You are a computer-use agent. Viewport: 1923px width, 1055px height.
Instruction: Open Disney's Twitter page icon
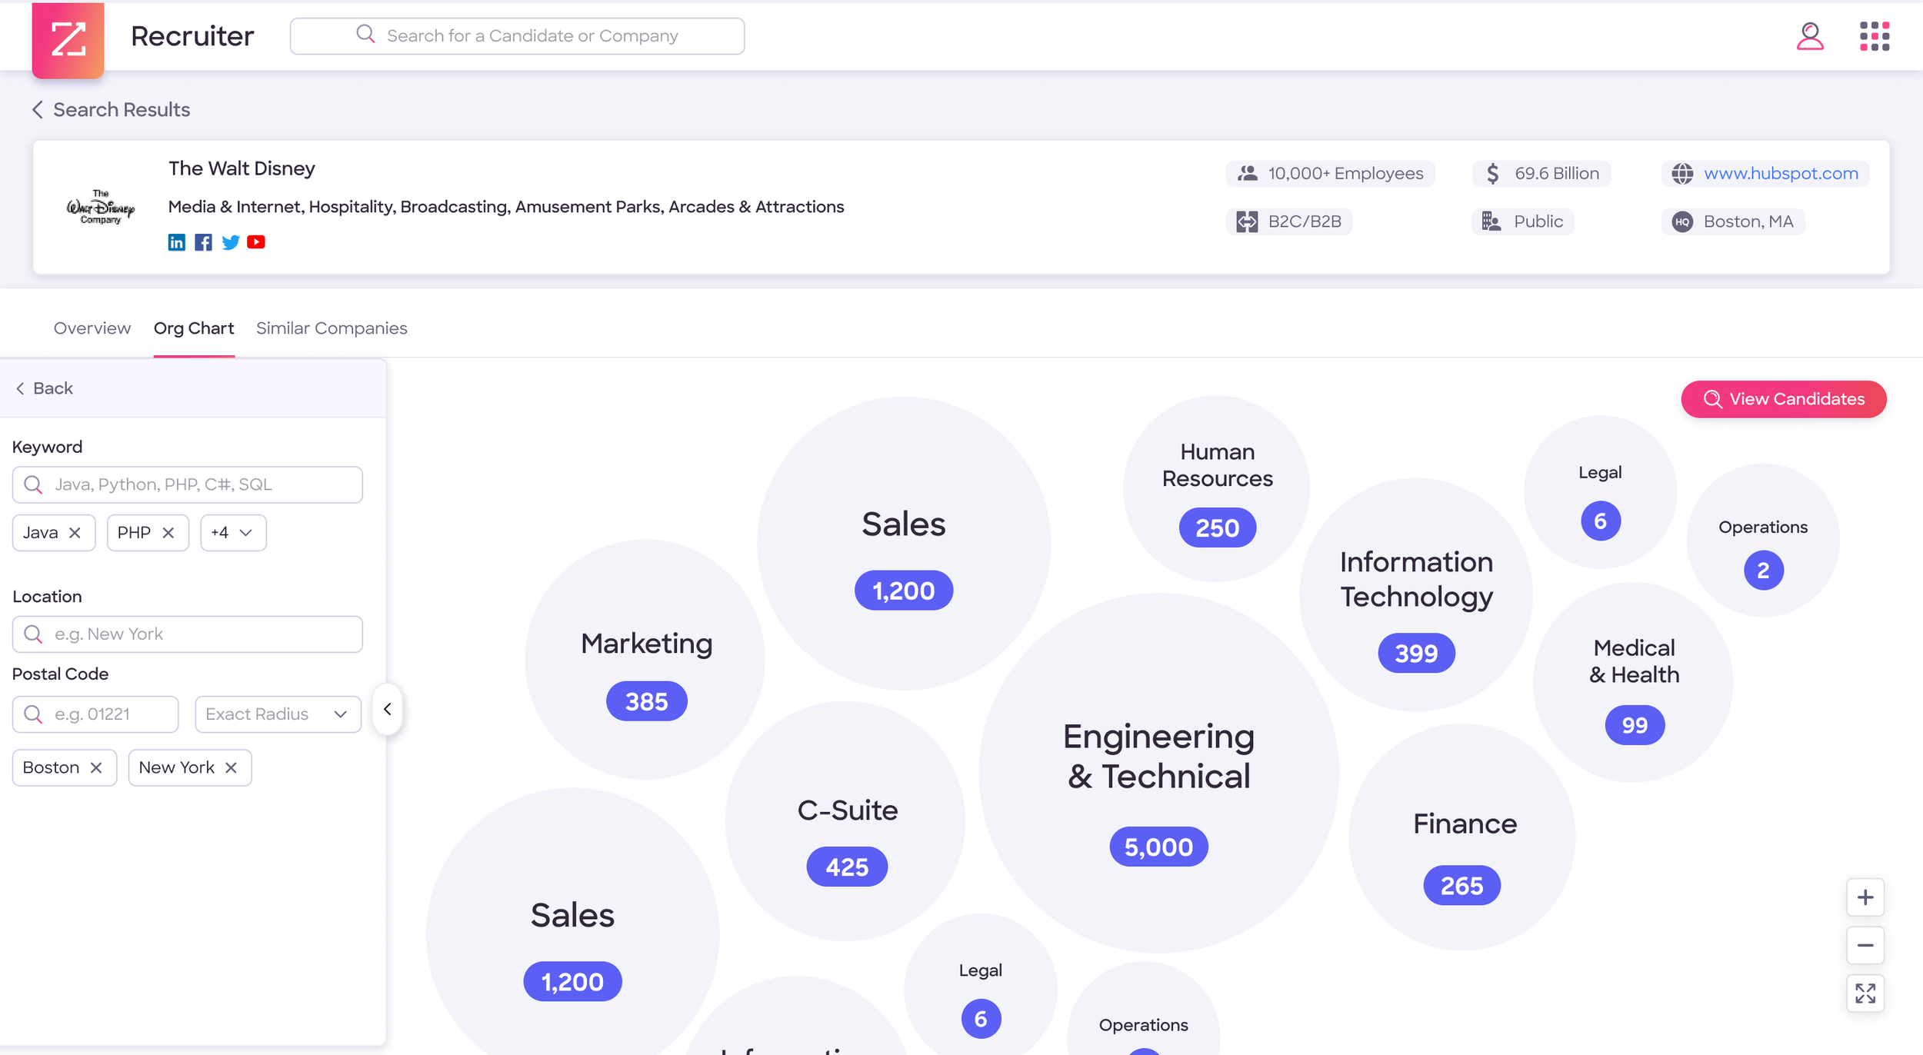click(230, 242)
